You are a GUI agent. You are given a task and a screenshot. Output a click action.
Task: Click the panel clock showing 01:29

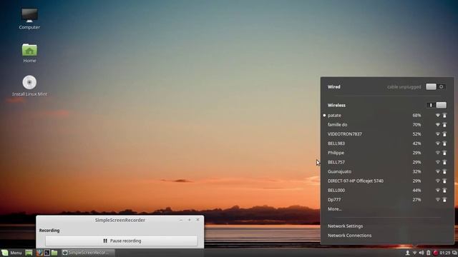click(x=445, y=253)
